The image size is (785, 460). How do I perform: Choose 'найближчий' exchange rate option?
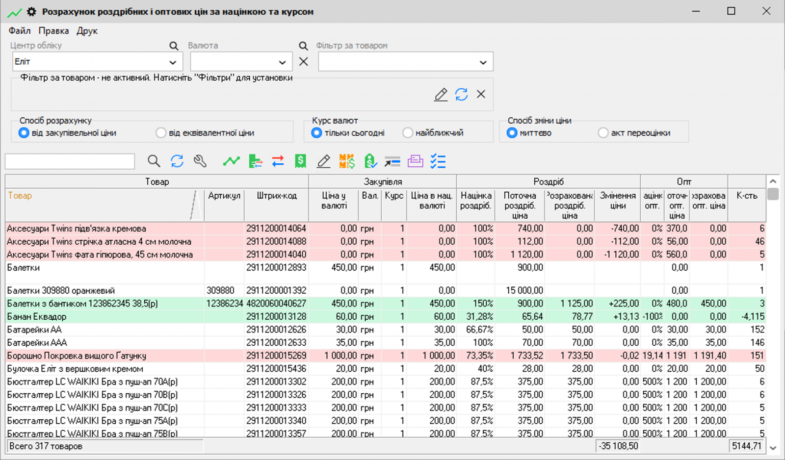click(408, 133)
